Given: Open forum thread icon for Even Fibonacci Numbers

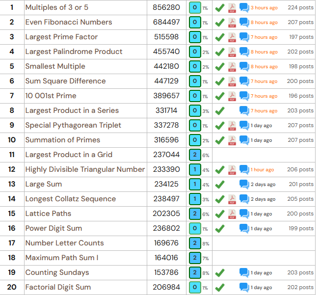Looking at the screenshot, I should point(244,23).
